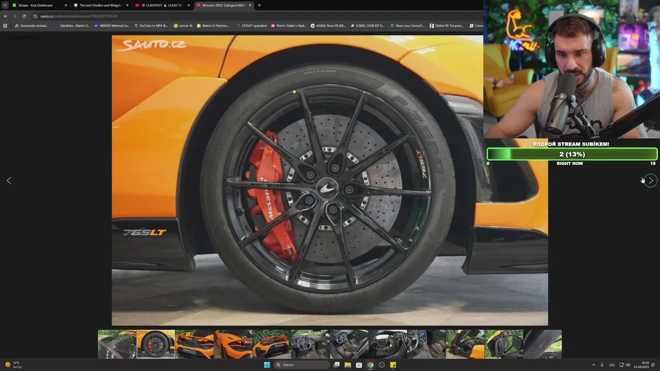This screenshot has width=660, height=371.
Task: Open the weather widget 12°C Sunny
Action: tap(14, 364)
